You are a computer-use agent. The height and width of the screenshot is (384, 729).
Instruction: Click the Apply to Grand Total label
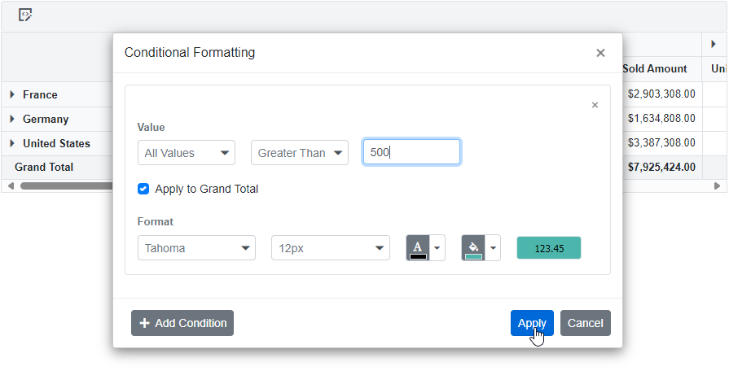[206, 189]
